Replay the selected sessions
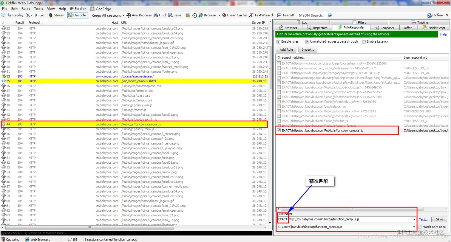Viewport: 451px width, 242px height. (x=16, y=15)
